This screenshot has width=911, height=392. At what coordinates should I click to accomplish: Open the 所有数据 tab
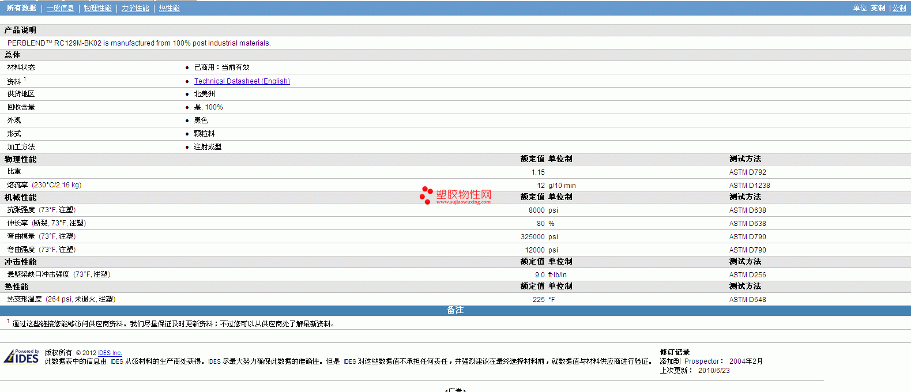click(x=21, y=8)
